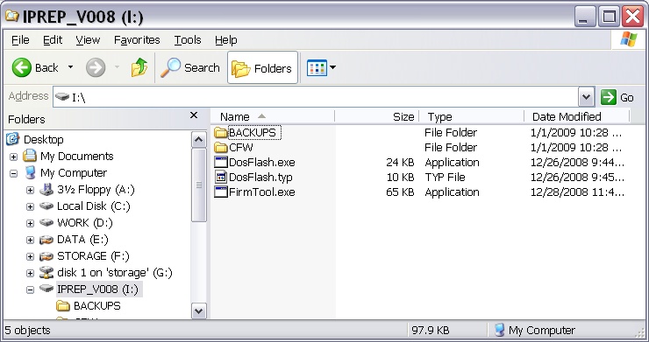649x342 pixels.
Task: Click the My Documents folder icon
Action: click(x=30, y=156)
